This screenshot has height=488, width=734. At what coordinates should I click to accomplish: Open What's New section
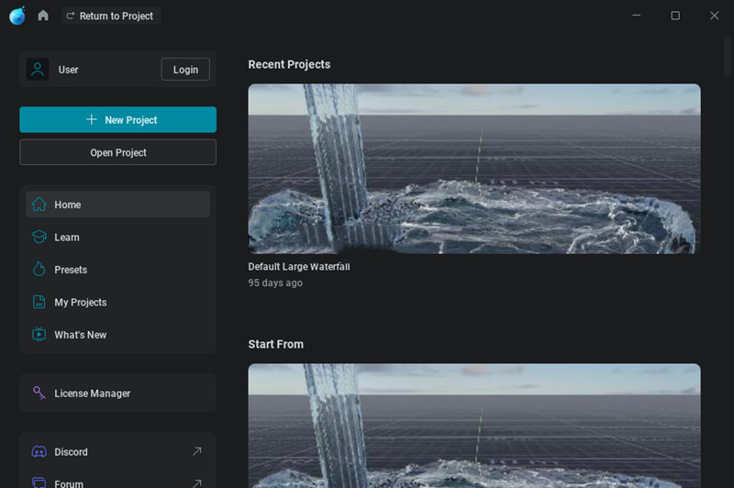pos(118,335)
